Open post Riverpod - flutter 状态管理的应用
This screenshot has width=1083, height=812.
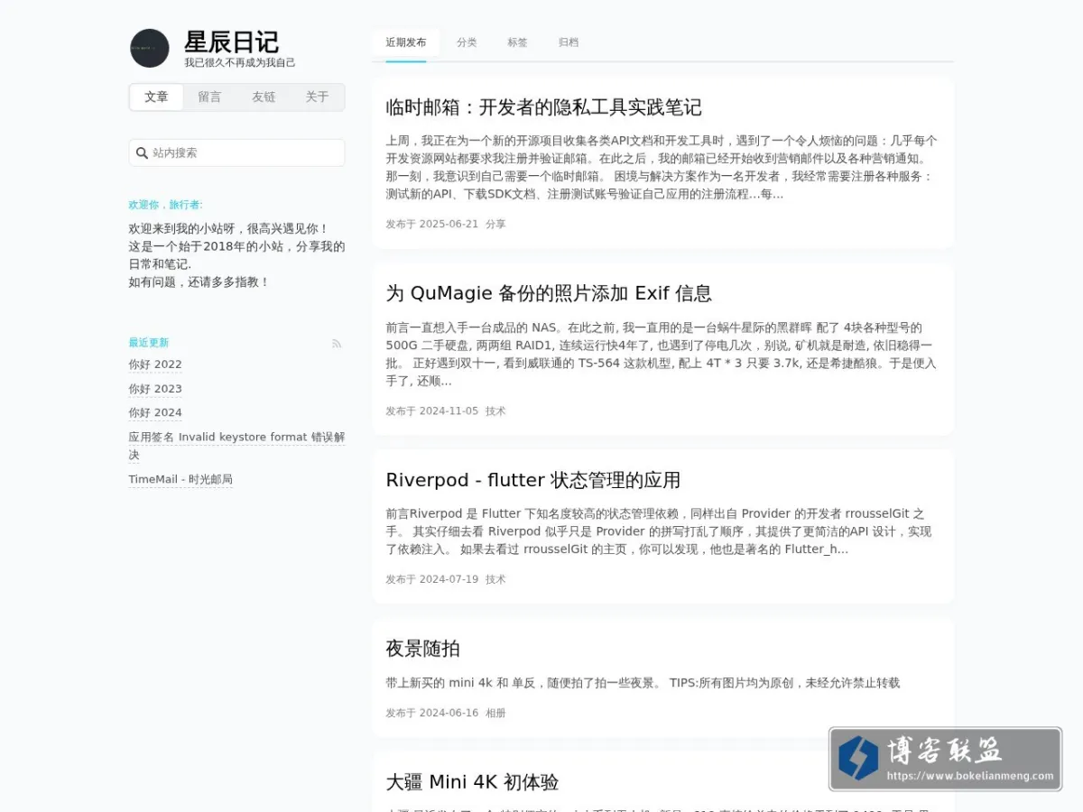[532, 480]
